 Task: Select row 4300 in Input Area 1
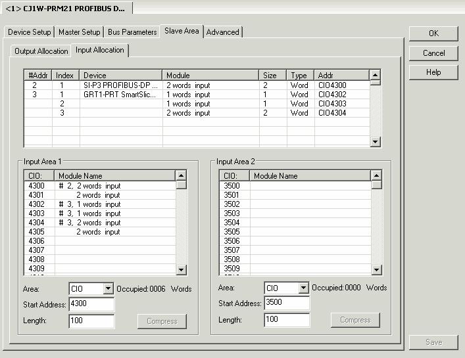click(100, 186)
